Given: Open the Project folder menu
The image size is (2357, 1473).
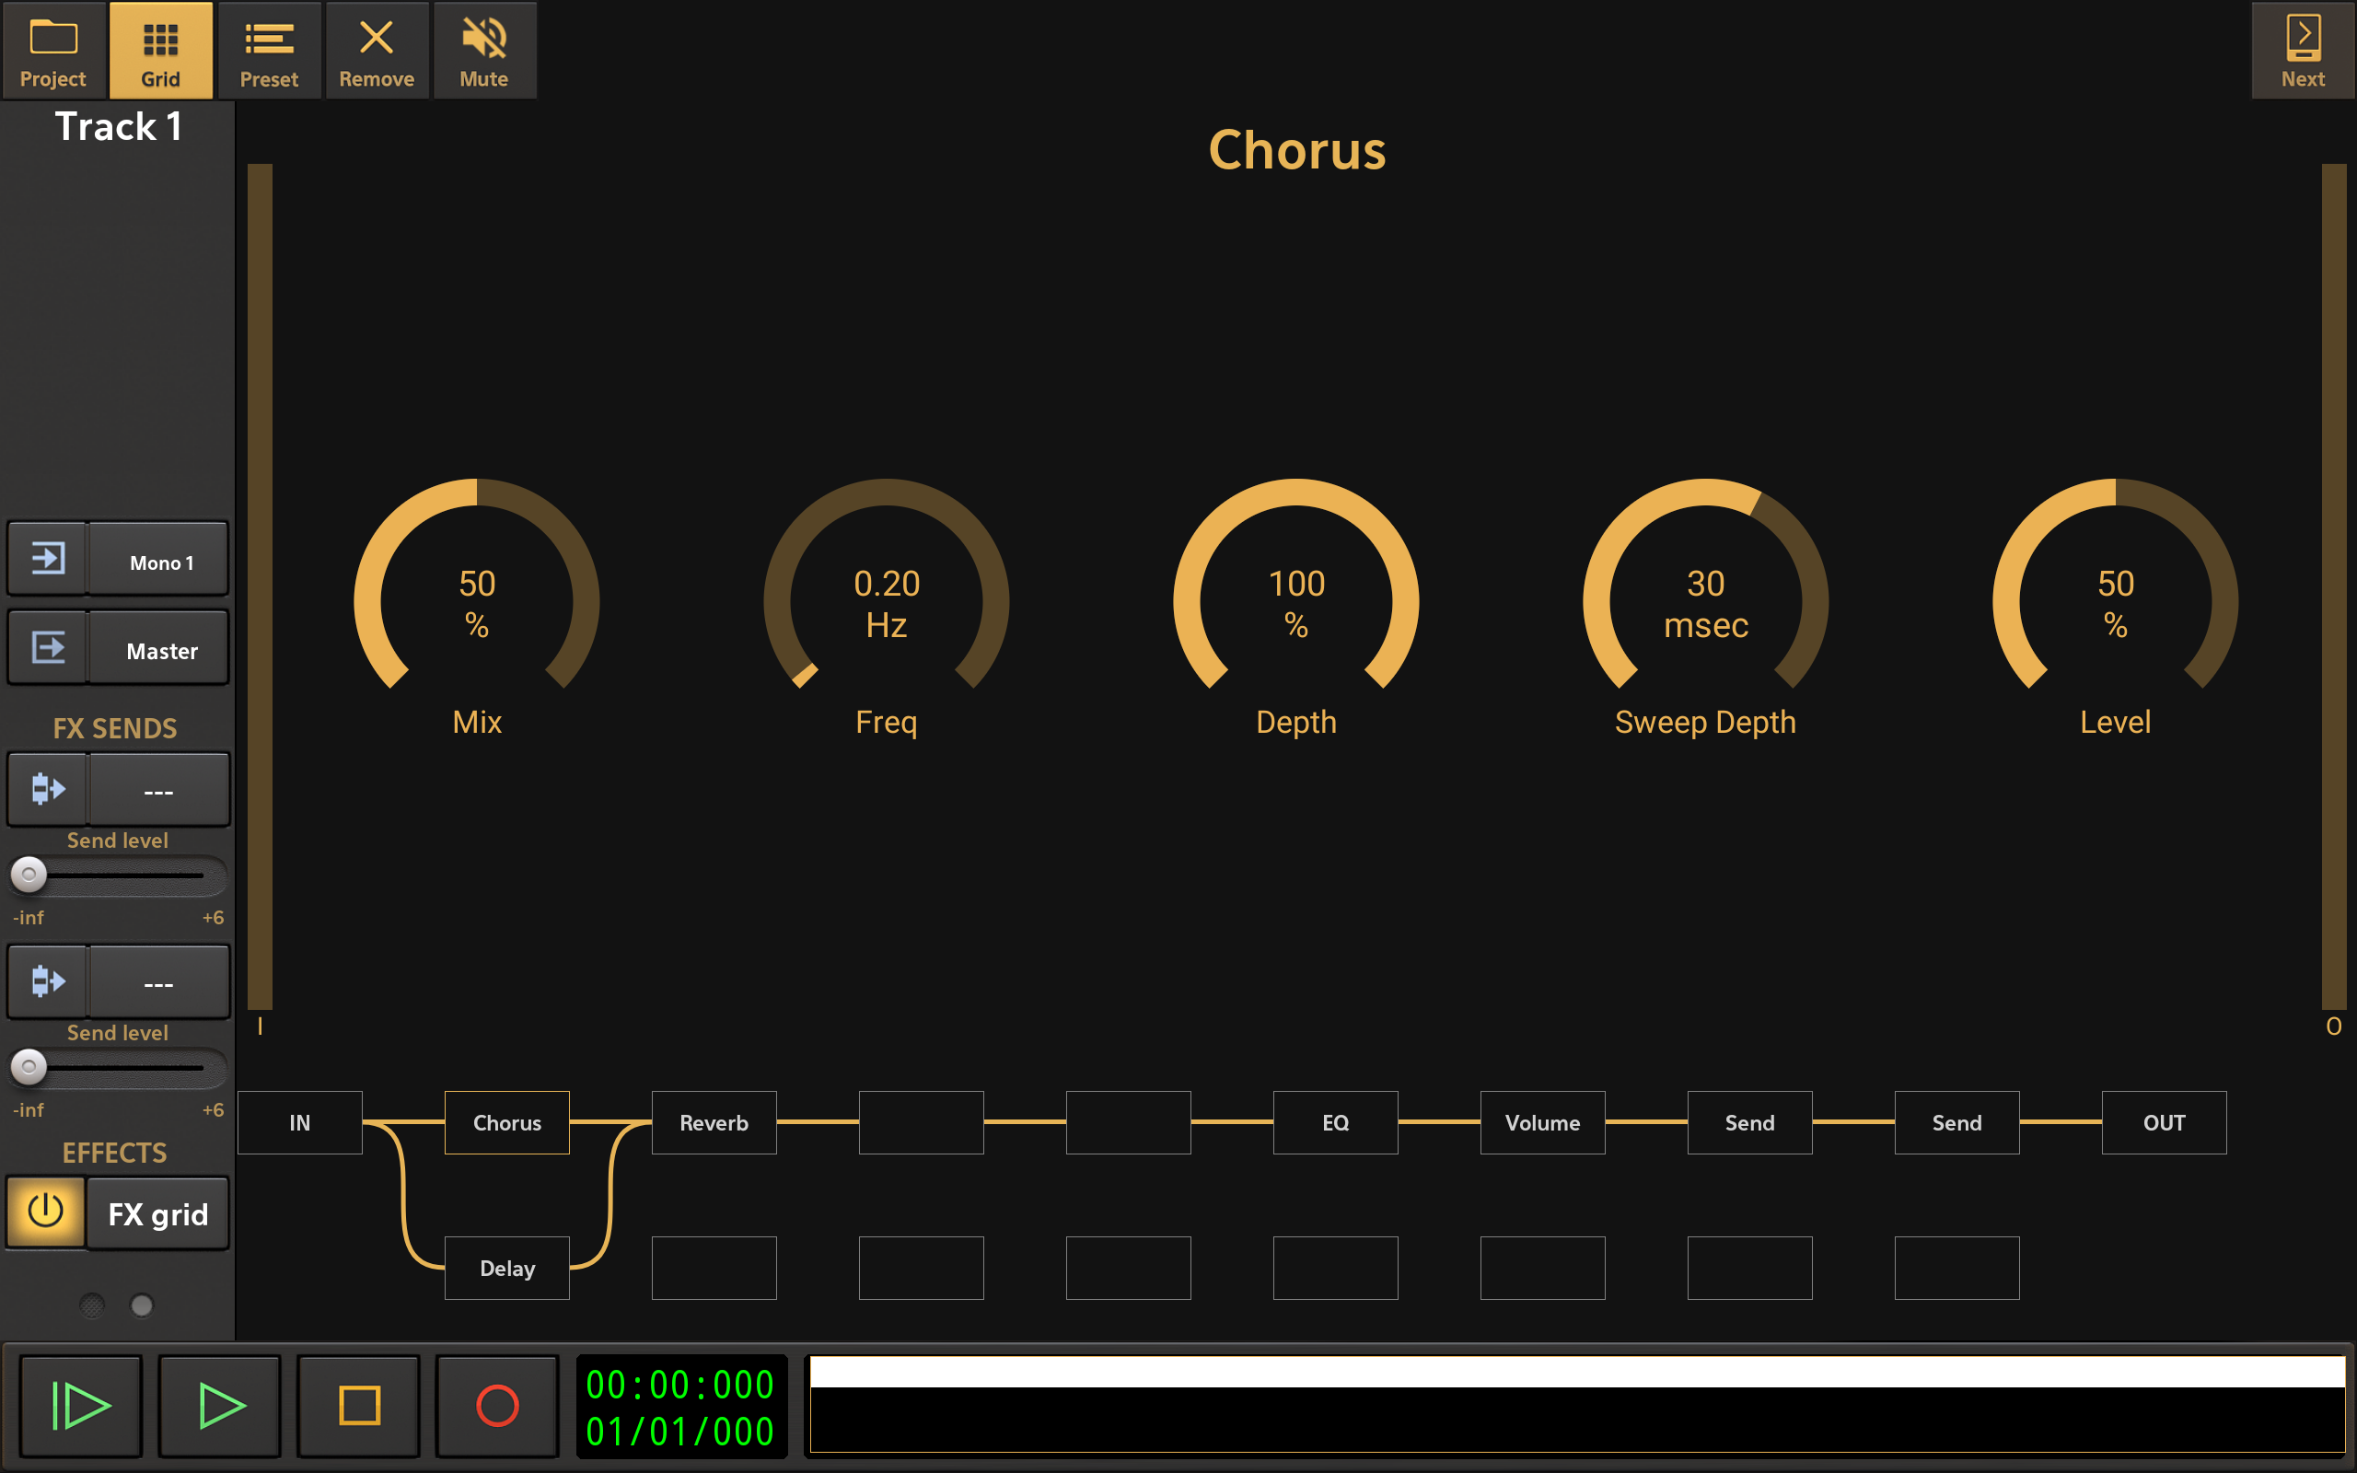Looking at the screenshot, I should [52, 51].
